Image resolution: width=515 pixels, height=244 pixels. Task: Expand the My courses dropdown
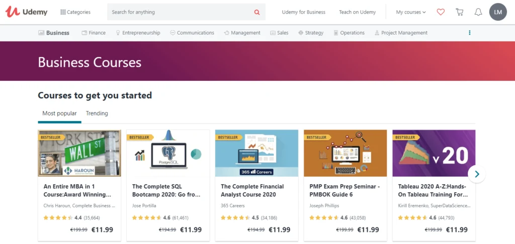[410, 12]
